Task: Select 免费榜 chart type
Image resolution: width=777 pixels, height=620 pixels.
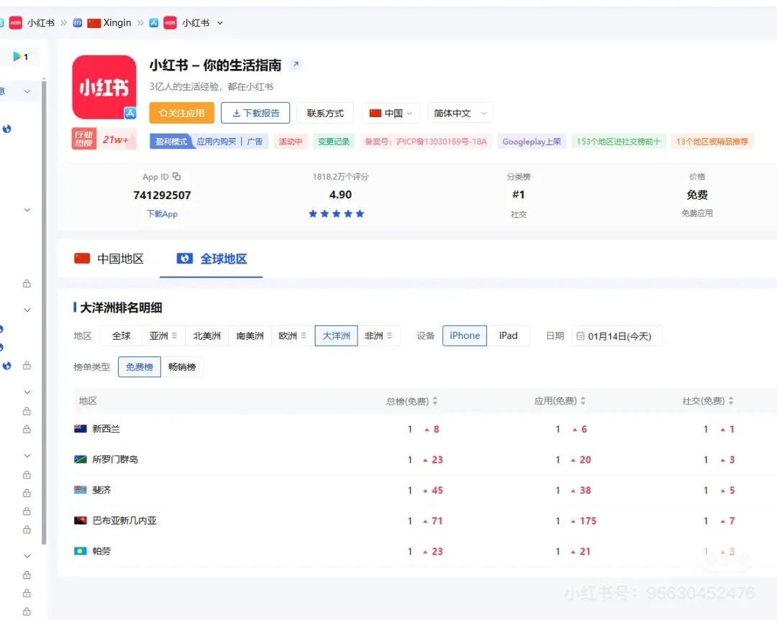Action: [x=140, y=366]
